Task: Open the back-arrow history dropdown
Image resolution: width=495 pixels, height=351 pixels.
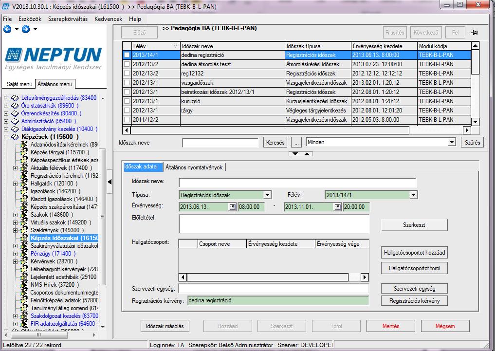Action: pyautogui.click(x=17, y=29)
